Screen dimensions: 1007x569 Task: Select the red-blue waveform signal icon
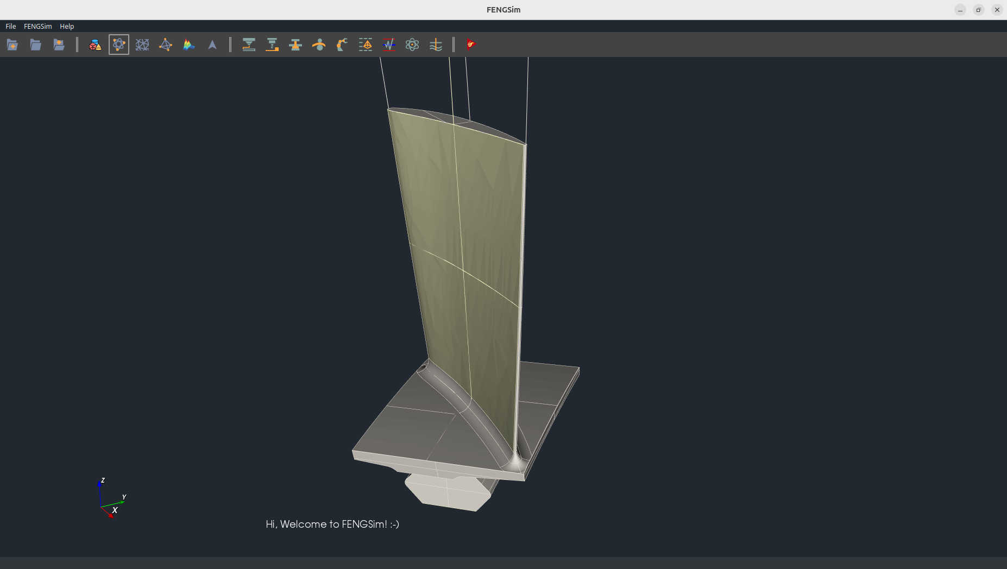click(389, 45)
